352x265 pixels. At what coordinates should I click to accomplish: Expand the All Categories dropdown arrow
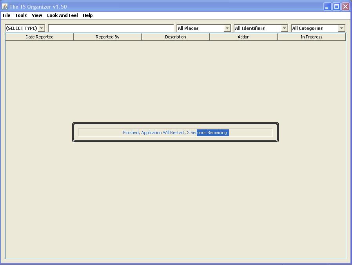(x=342, y=28)
